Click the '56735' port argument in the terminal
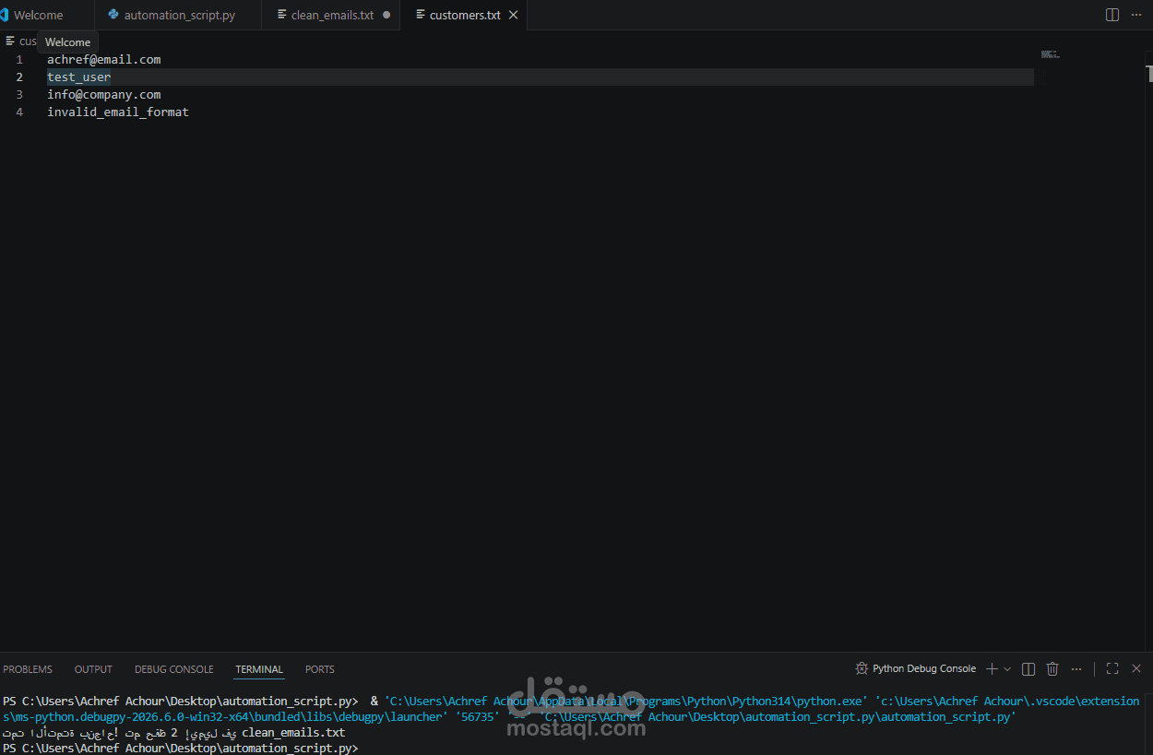 (x=477, y=716)
